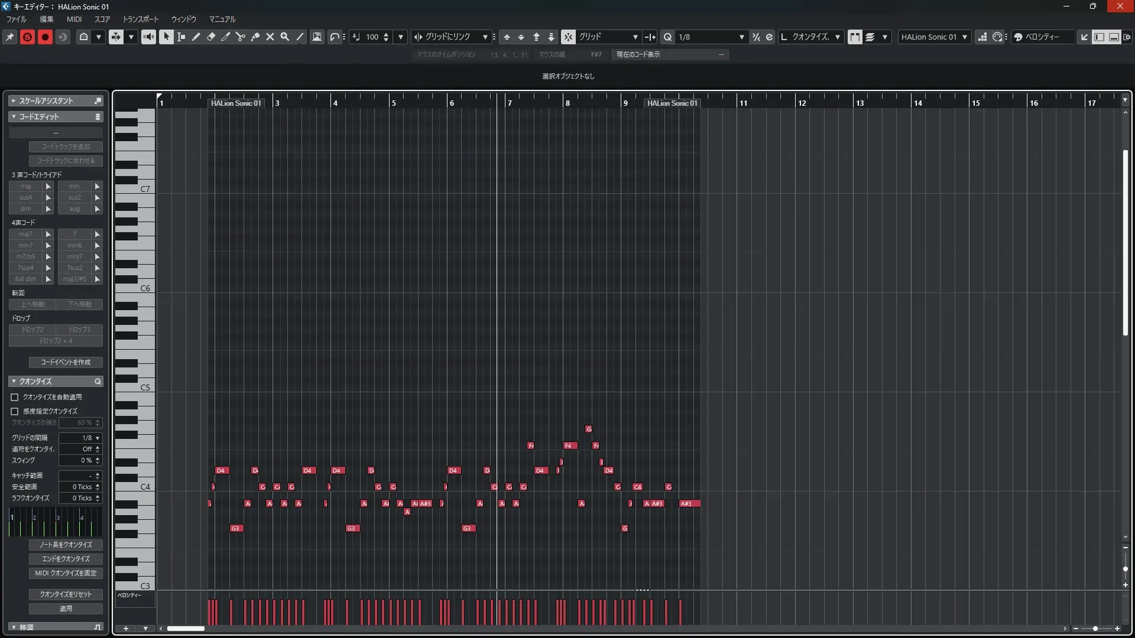Select the Zoom magnifier tool
Image resolution: width=1135 pixels, height=638 pixels.
click(x=285, y=37)
